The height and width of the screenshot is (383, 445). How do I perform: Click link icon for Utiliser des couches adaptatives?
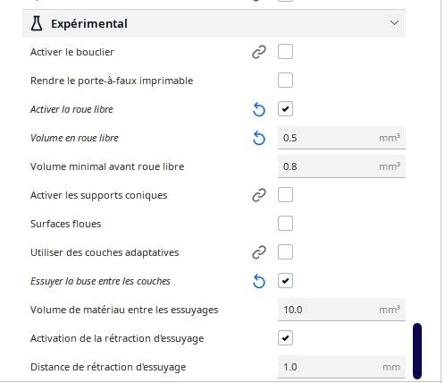tap(259, 252)
